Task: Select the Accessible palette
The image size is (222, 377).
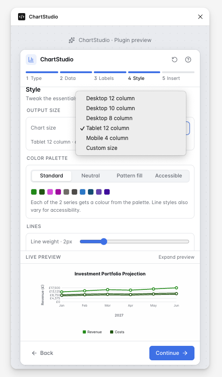Action: 168,176
